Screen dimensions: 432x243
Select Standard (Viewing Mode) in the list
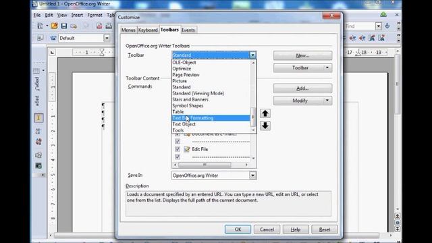click(x=211, y=93)
